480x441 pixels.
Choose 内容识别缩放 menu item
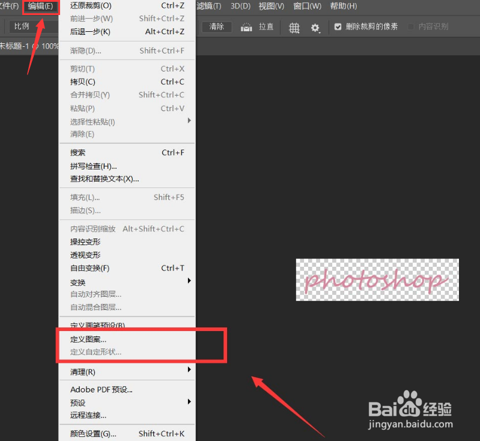point(127,229)
